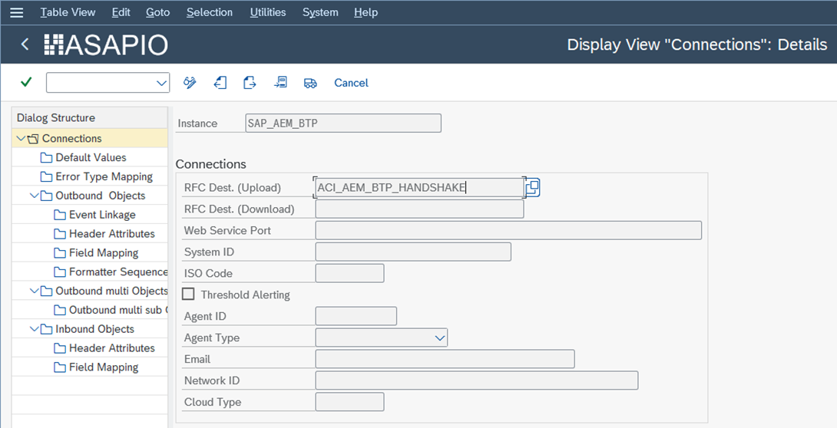This screenshot has width=837, height=428.
Task: Open the Agent Type dropdown
Action: click(440, 338)
